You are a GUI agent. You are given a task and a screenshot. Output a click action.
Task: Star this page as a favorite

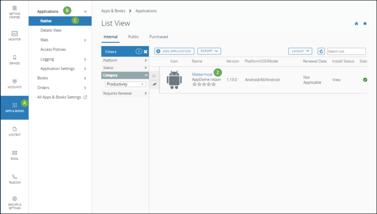[365, 24]
